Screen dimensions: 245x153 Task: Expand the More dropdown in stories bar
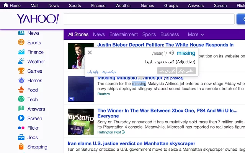pyautogui.click(x=196, y=34)
